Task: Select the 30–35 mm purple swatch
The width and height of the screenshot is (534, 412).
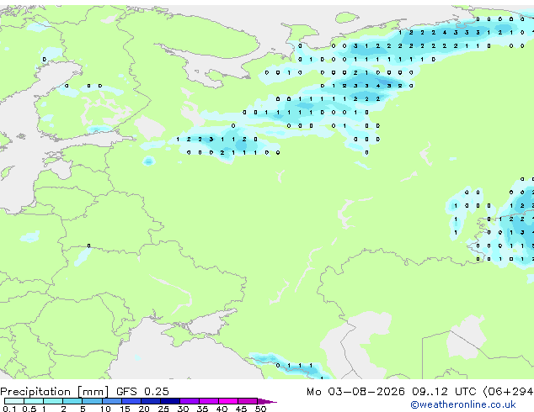Action: pos(190,401)
